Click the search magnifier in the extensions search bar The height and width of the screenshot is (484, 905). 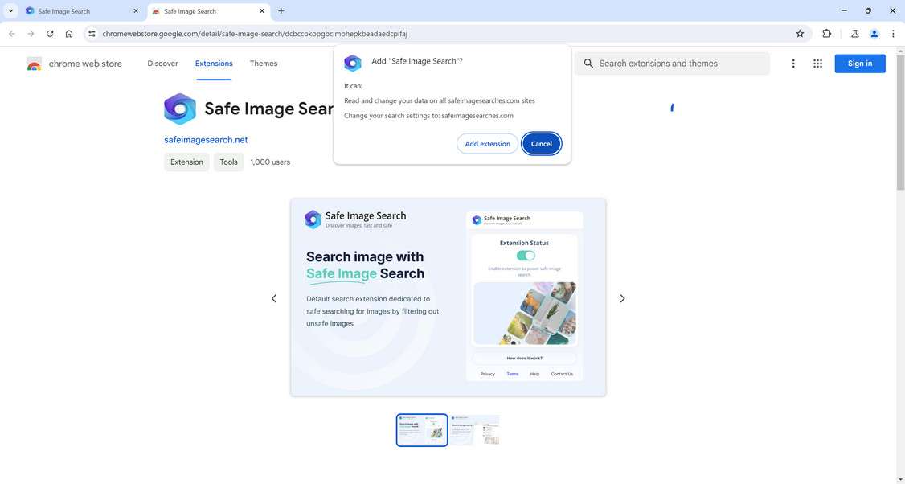point(590,63)
